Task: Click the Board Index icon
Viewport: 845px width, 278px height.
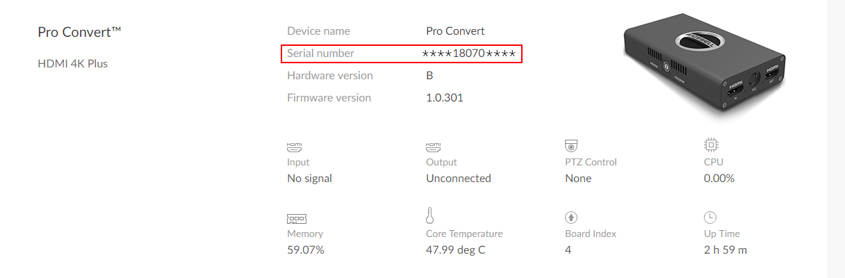Action: click(x=571, y=218)
